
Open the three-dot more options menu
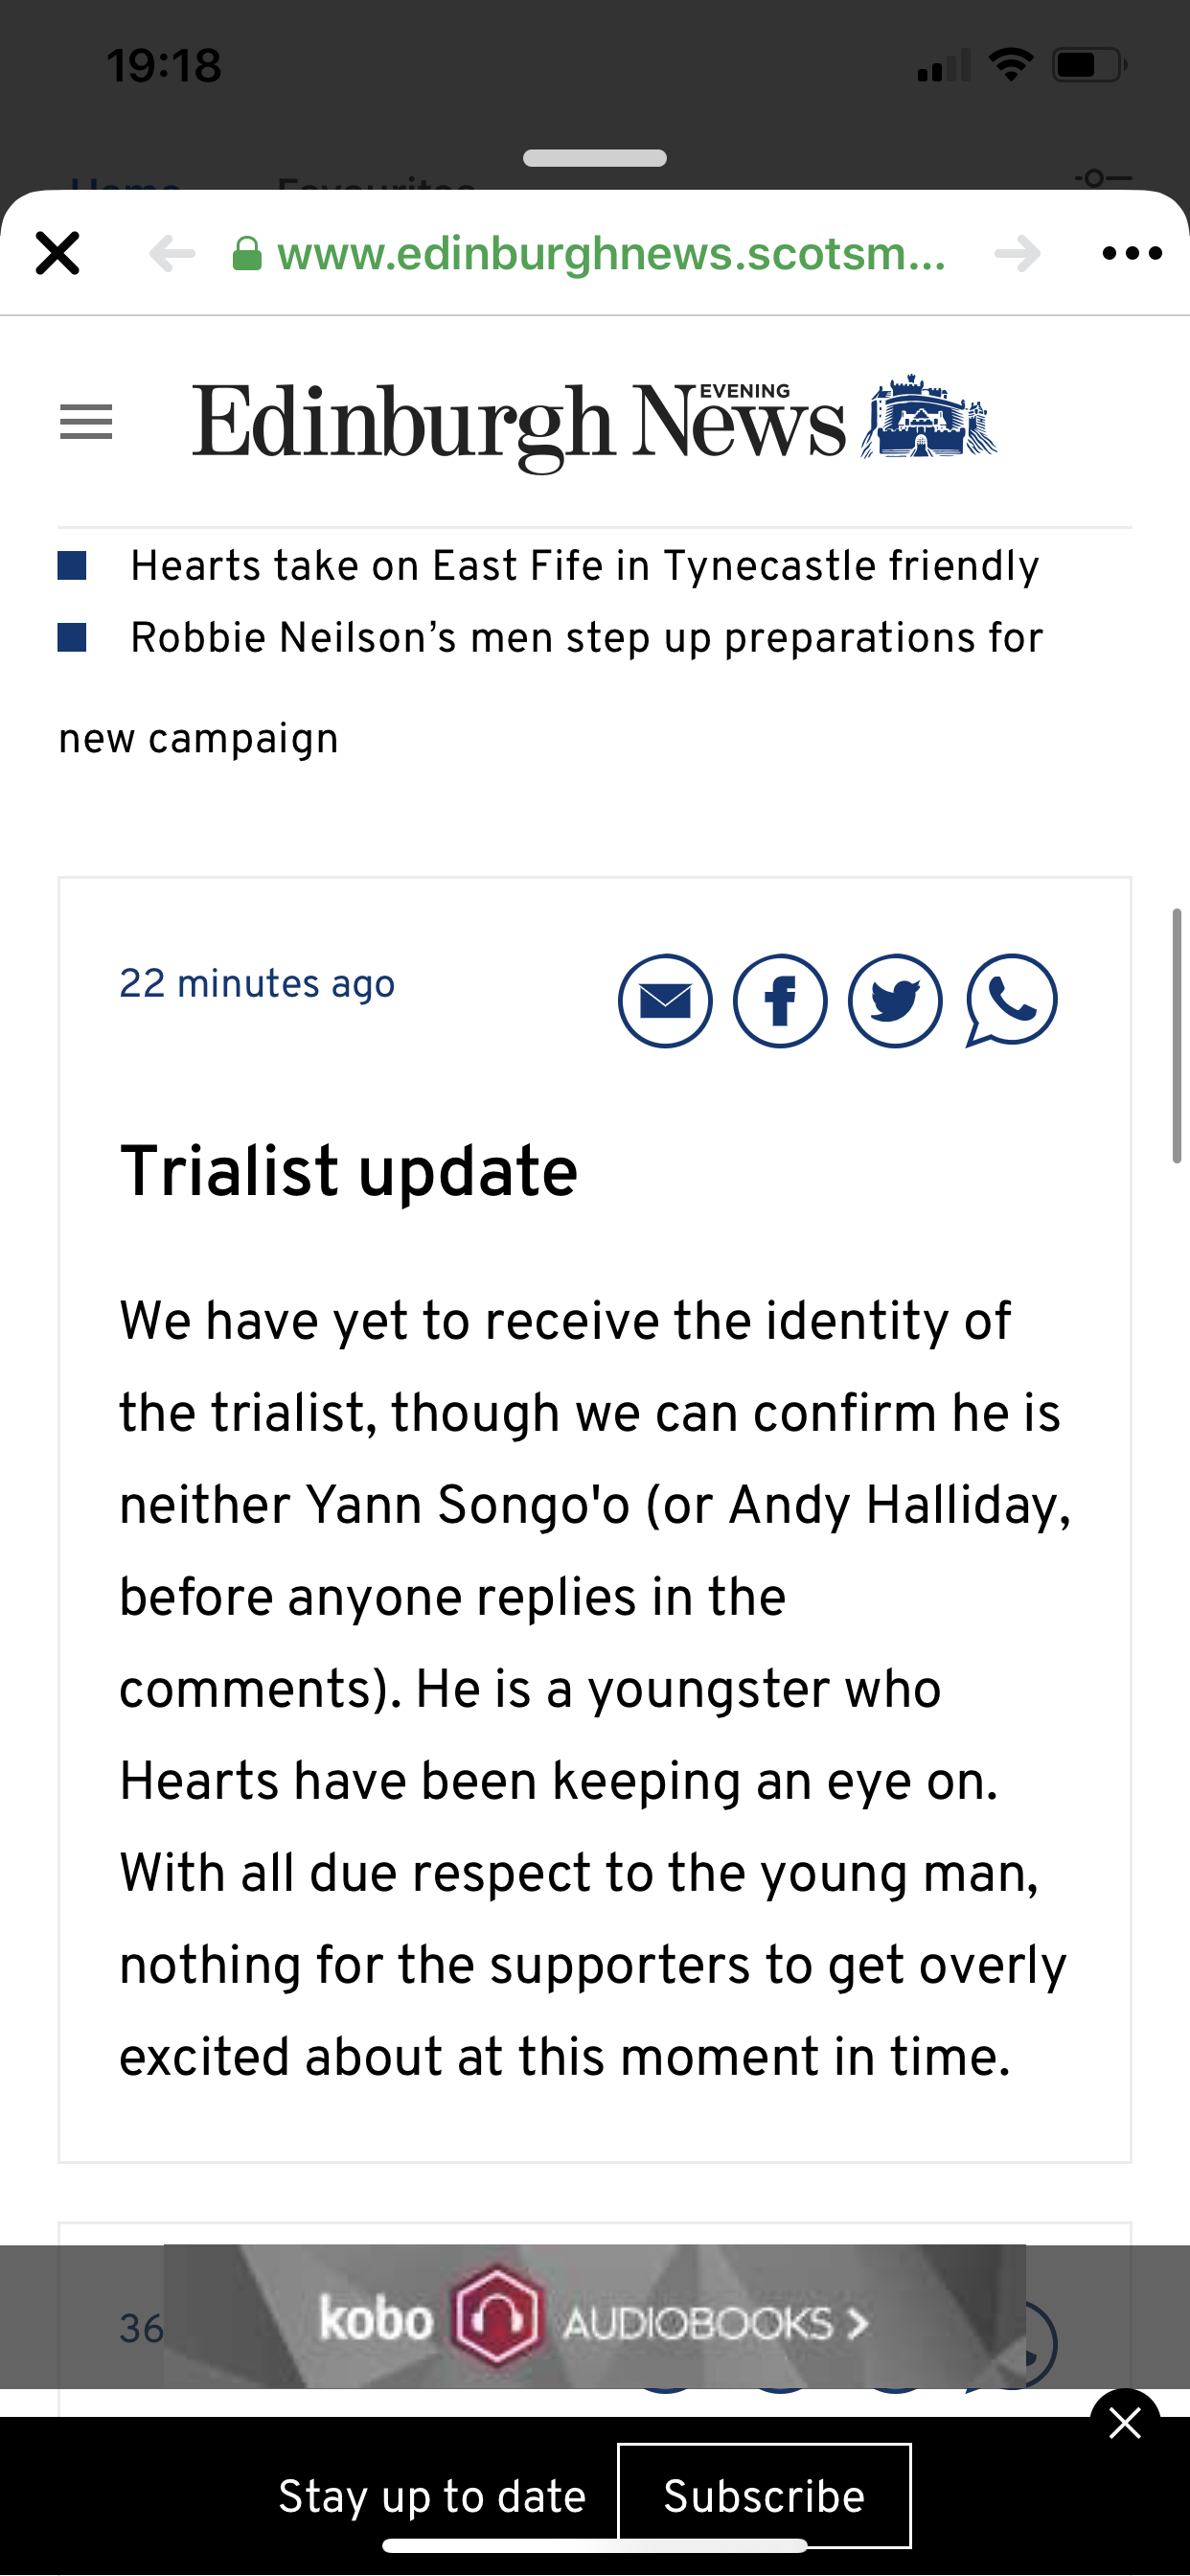click(1132, 254)
